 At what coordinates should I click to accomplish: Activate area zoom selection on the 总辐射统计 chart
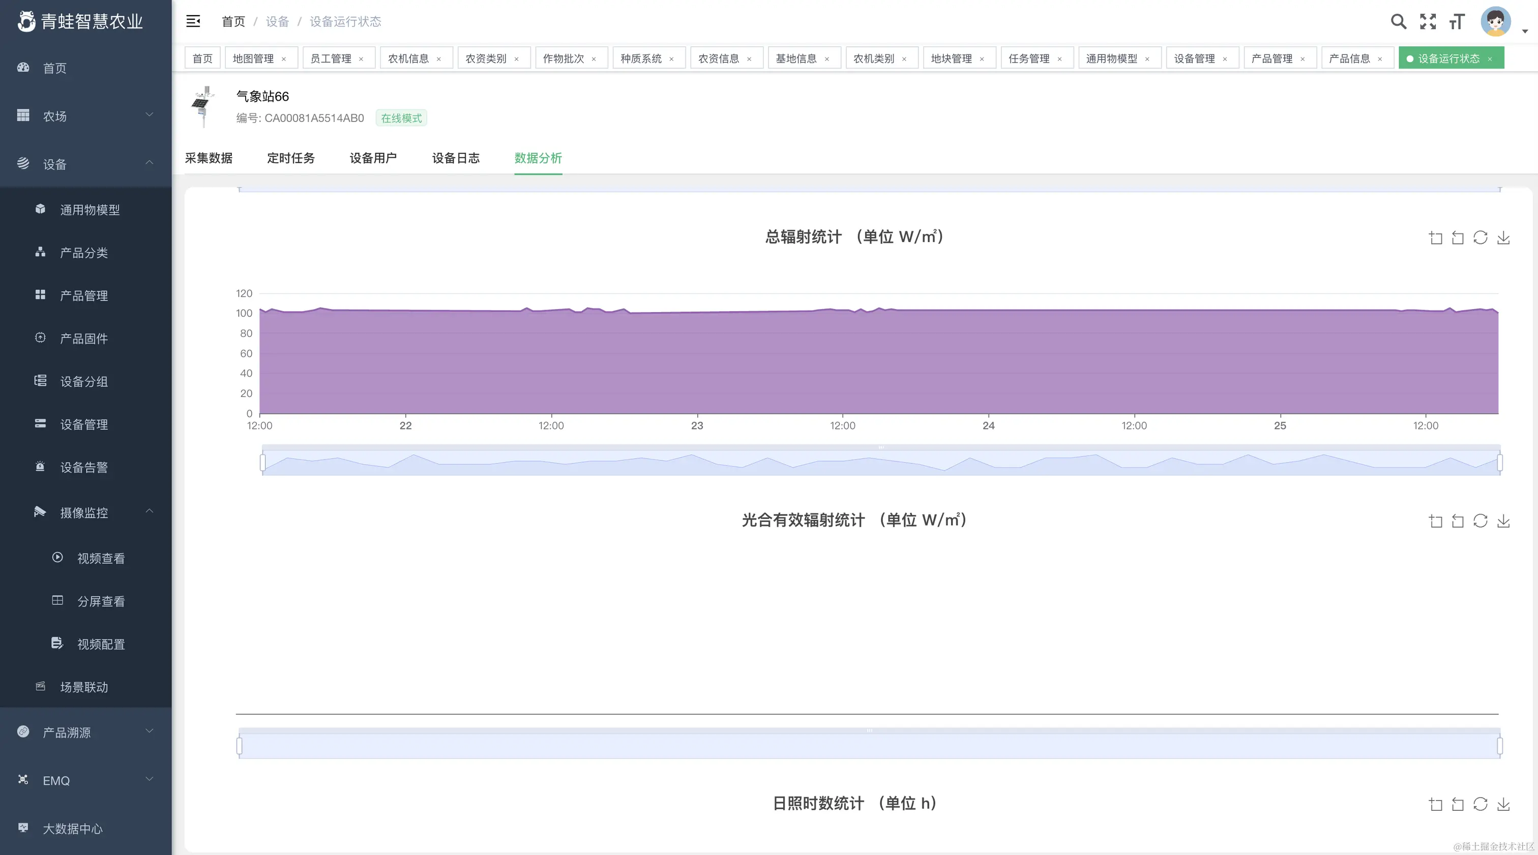click(1435, 237)
